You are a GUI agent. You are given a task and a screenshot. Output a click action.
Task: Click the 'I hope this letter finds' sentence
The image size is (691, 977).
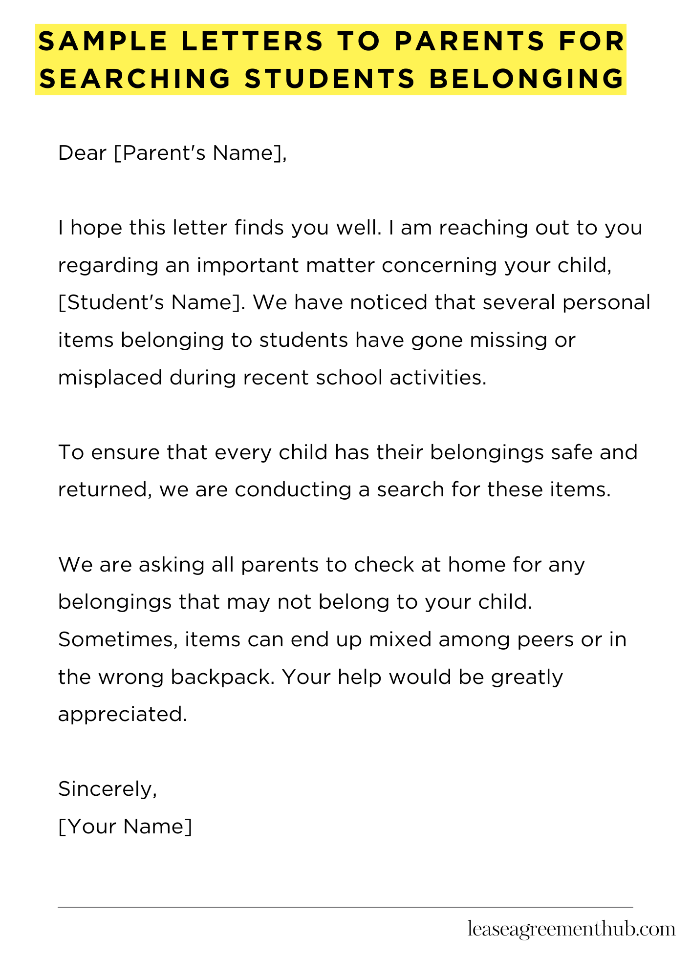[220, 228]
